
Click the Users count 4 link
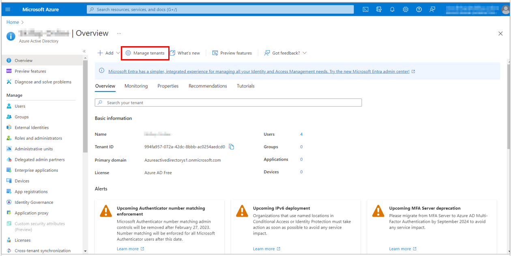(x=301, y=134)
